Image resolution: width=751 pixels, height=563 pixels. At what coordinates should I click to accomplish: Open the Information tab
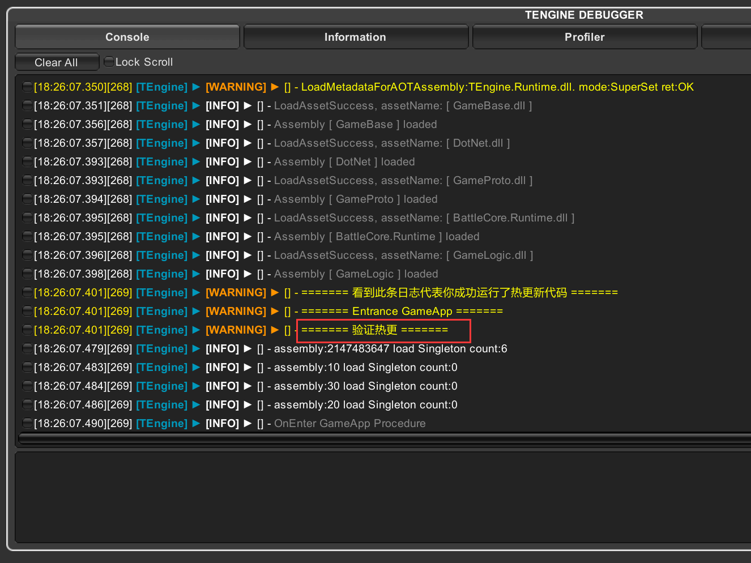[355, 37]
